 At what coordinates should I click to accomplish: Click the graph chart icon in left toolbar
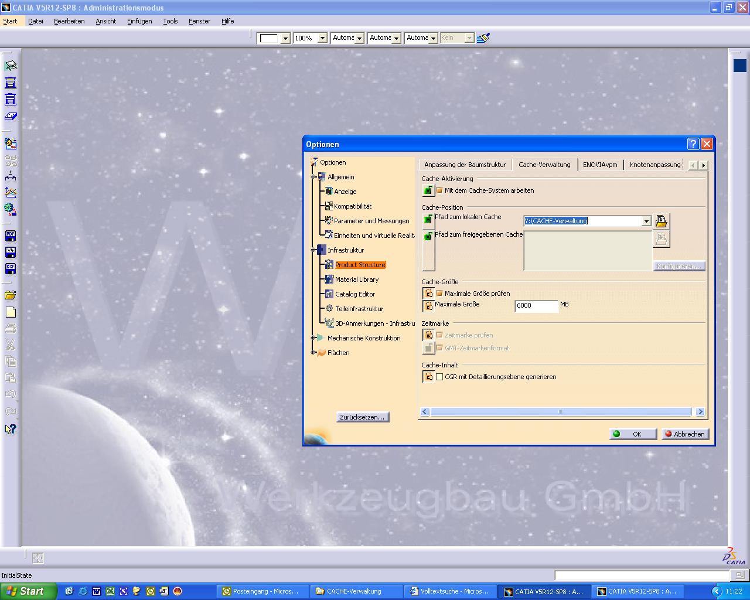coord(11,192)
